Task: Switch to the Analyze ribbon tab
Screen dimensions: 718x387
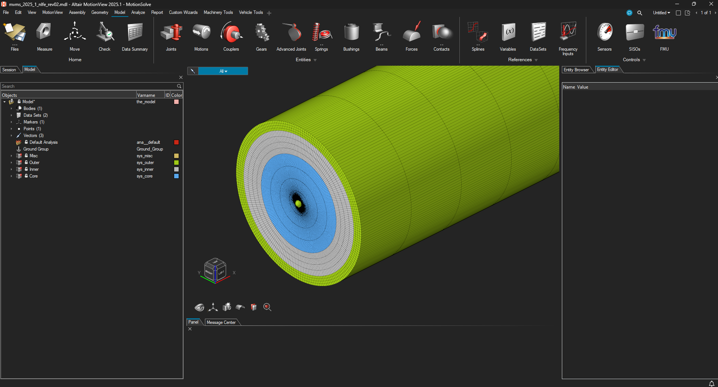Action: pyautogui.click(x=138, y=12)
